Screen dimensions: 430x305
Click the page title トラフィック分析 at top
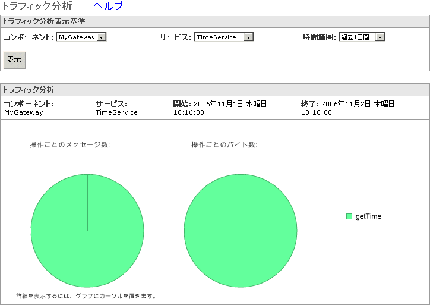[37, 6]
